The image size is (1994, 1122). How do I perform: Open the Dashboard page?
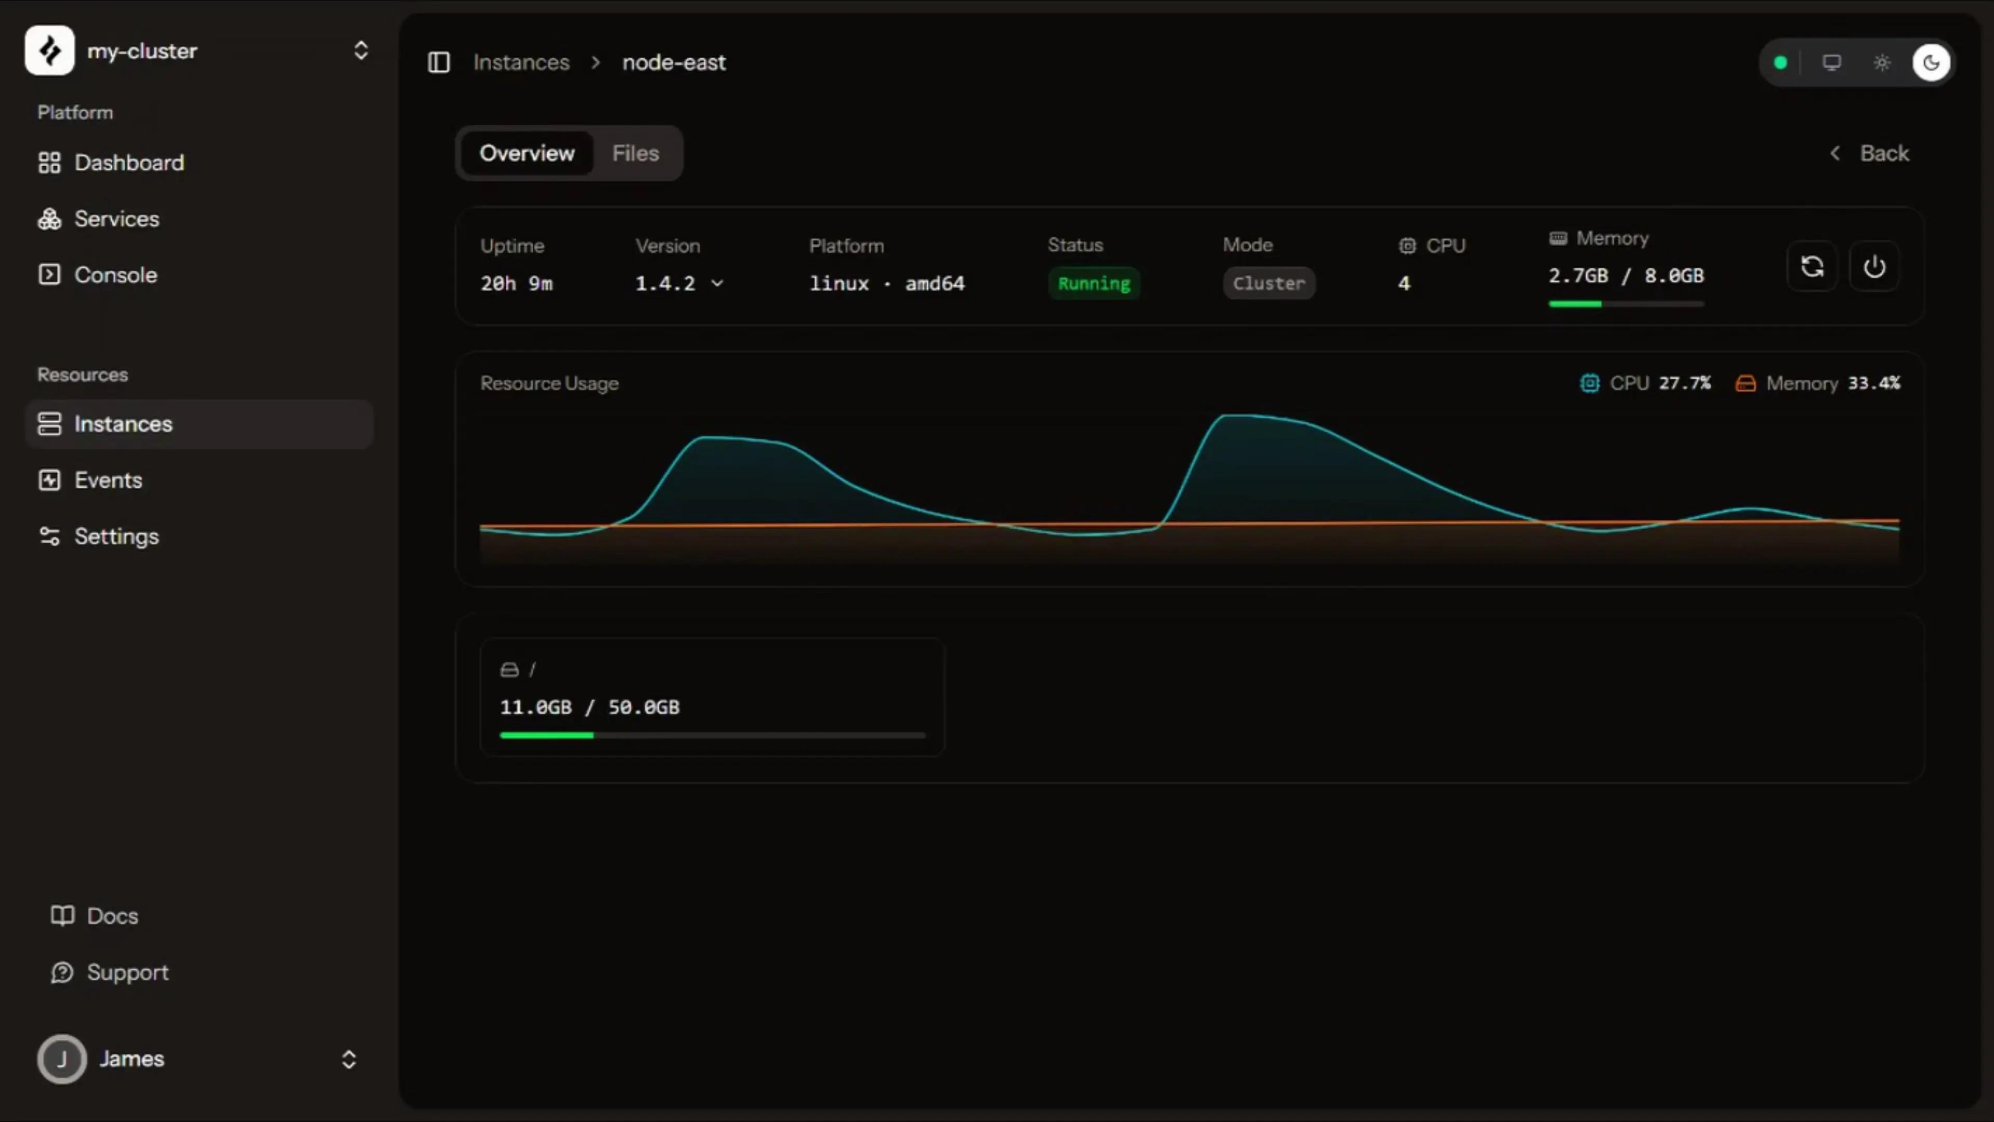point(199,163)
